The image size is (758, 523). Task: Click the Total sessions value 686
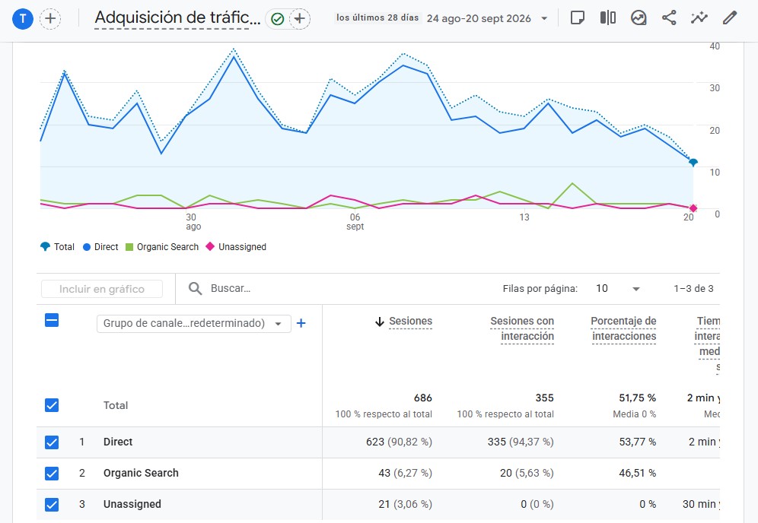423,398
